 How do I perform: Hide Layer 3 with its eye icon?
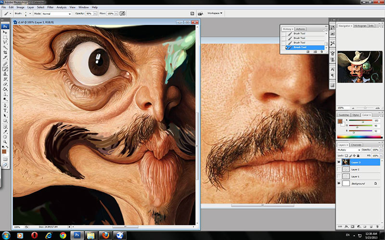click(339, 162)
